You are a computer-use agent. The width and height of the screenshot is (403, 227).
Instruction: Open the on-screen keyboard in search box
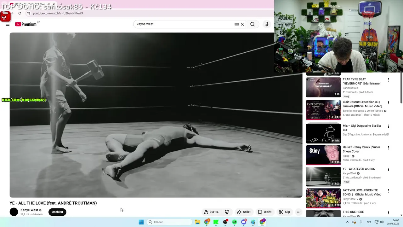236,24
